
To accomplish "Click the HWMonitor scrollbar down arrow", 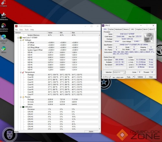I will (x=99, y=129).
